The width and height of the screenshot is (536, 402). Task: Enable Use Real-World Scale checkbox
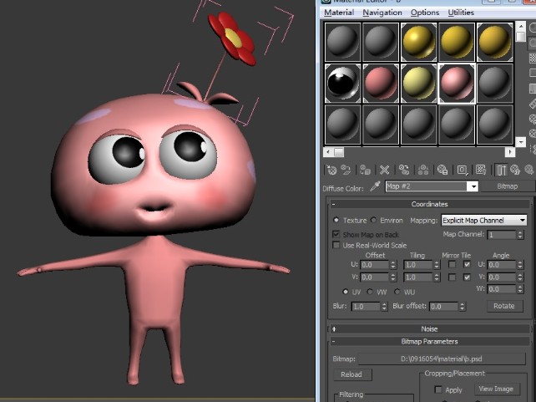pos(336,245)
